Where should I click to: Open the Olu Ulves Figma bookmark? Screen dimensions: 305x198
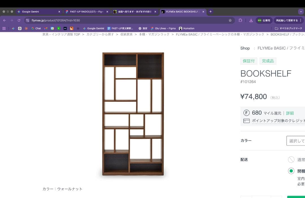pyautogui.click(x=163, y=28)
